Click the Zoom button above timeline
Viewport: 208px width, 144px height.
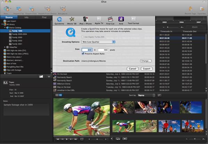[194, 27]
